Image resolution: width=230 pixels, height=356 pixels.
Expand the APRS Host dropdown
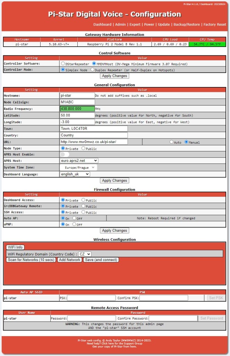coord(79,161)
